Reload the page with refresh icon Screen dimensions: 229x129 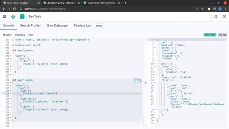pyautogui.click(x=14, y=9)
